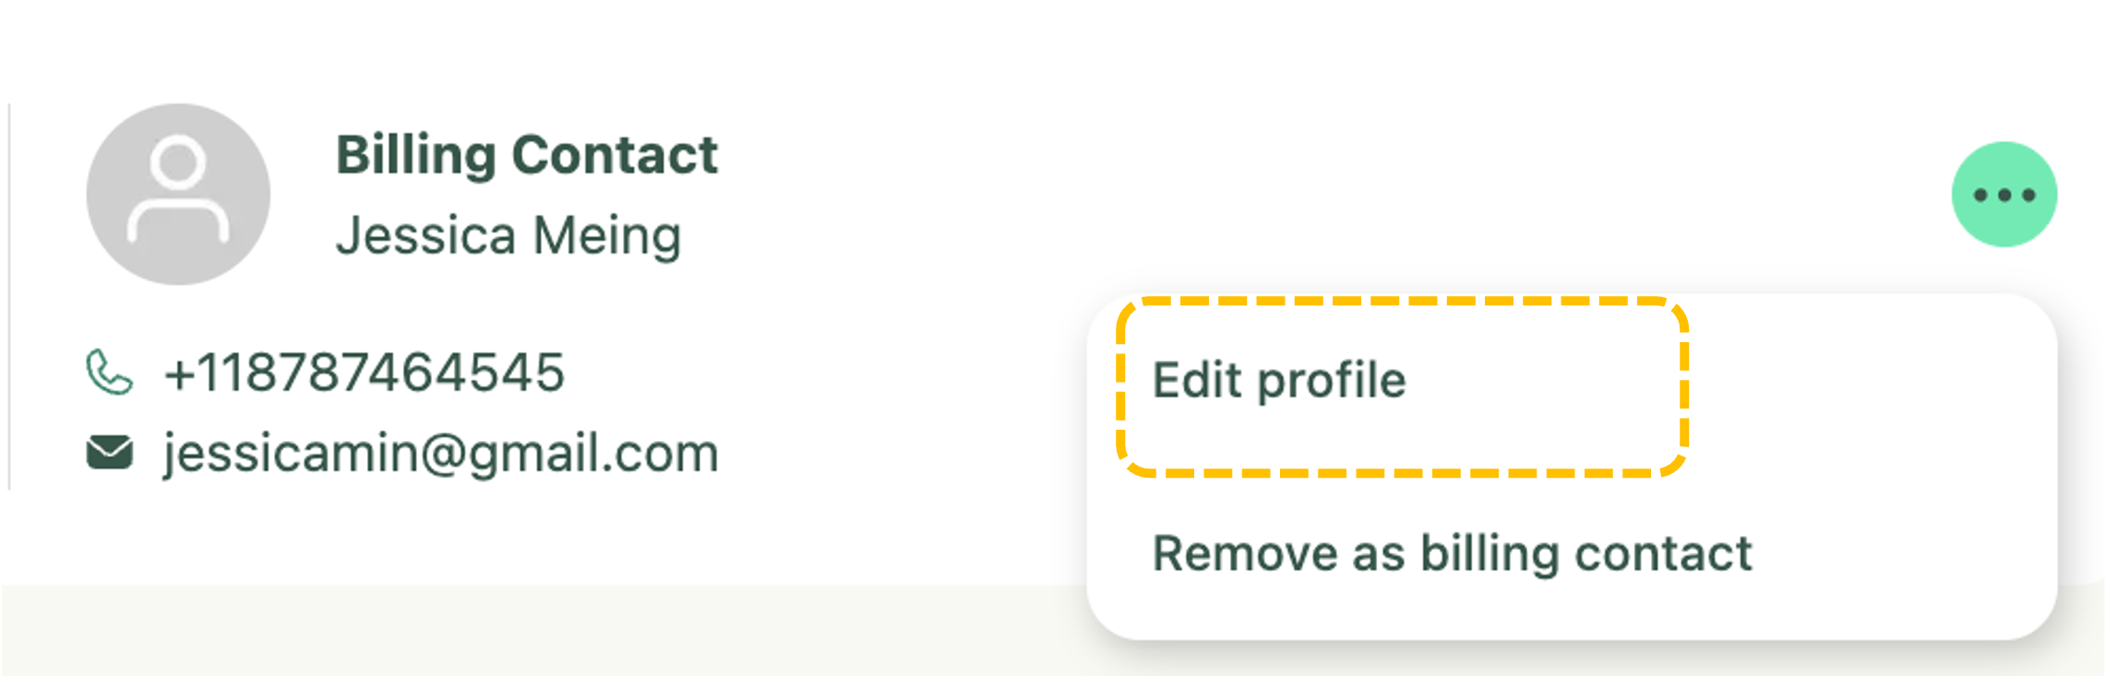Click Remove as billing contact in the popup
Screen dimensions: 2106x676
pos(1452,553)
